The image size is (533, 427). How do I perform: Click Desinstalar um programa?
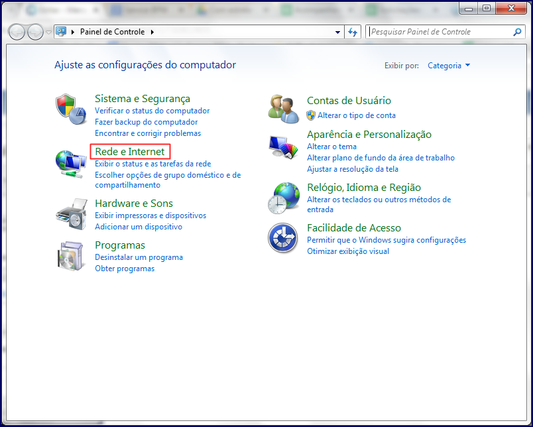coord(139,257)
